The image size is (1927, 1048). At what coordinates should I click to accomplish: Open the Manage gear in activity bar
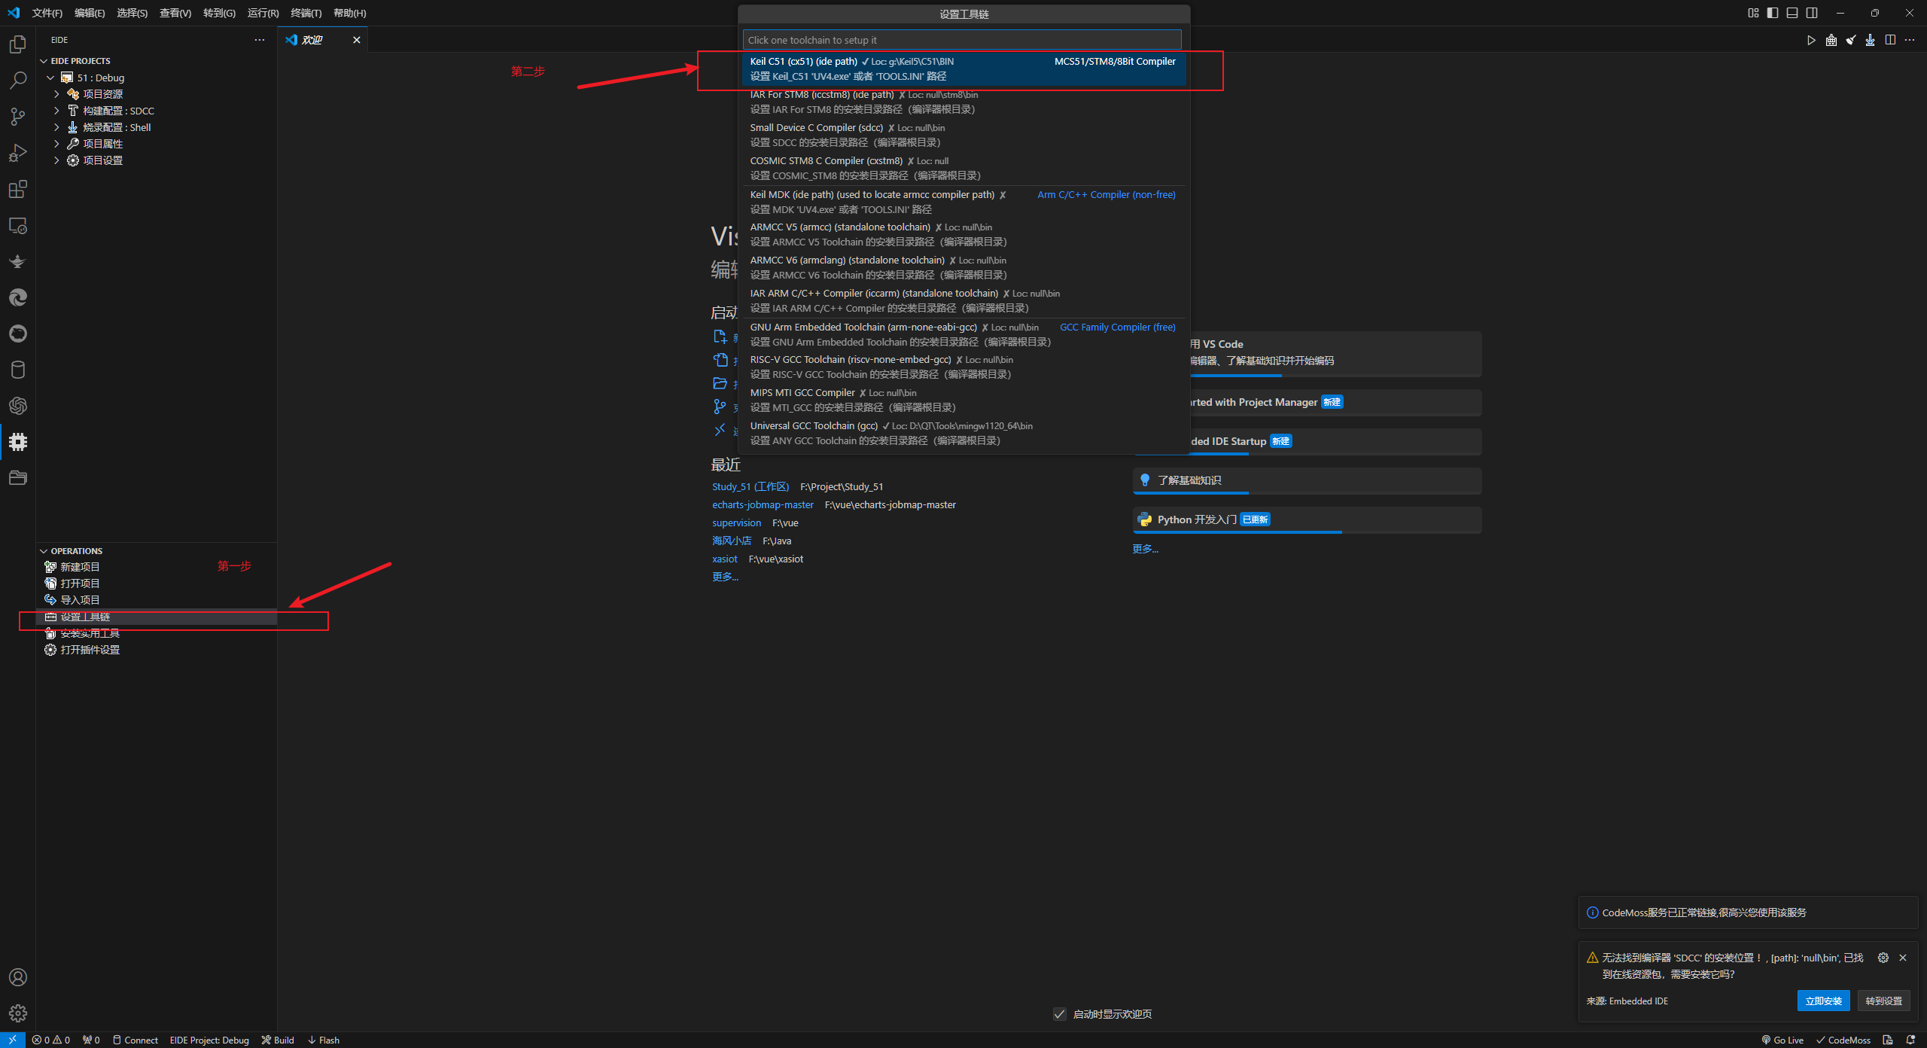(x=18, y=1013)
